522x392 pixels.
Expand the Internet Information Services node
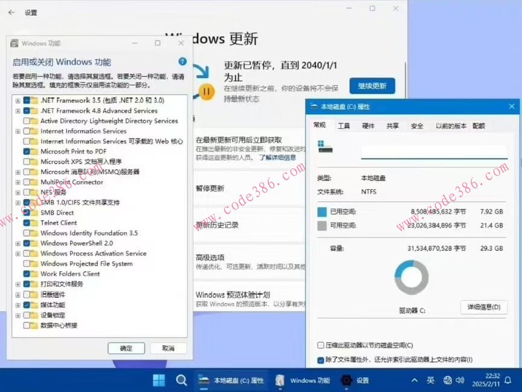point(18,131)
